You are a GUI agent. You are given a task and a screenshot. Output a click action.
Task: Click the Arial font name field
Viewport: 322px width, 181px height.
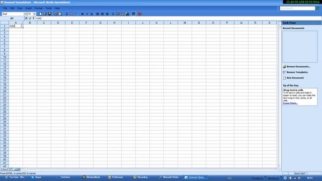13,14
